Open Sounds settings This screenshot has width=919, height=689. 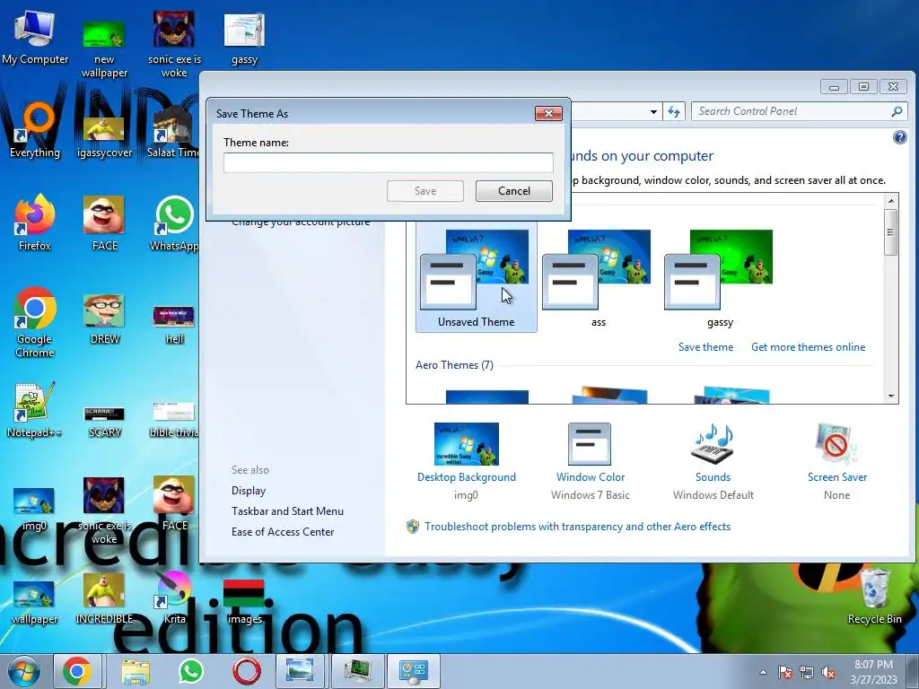pos(713,462)
